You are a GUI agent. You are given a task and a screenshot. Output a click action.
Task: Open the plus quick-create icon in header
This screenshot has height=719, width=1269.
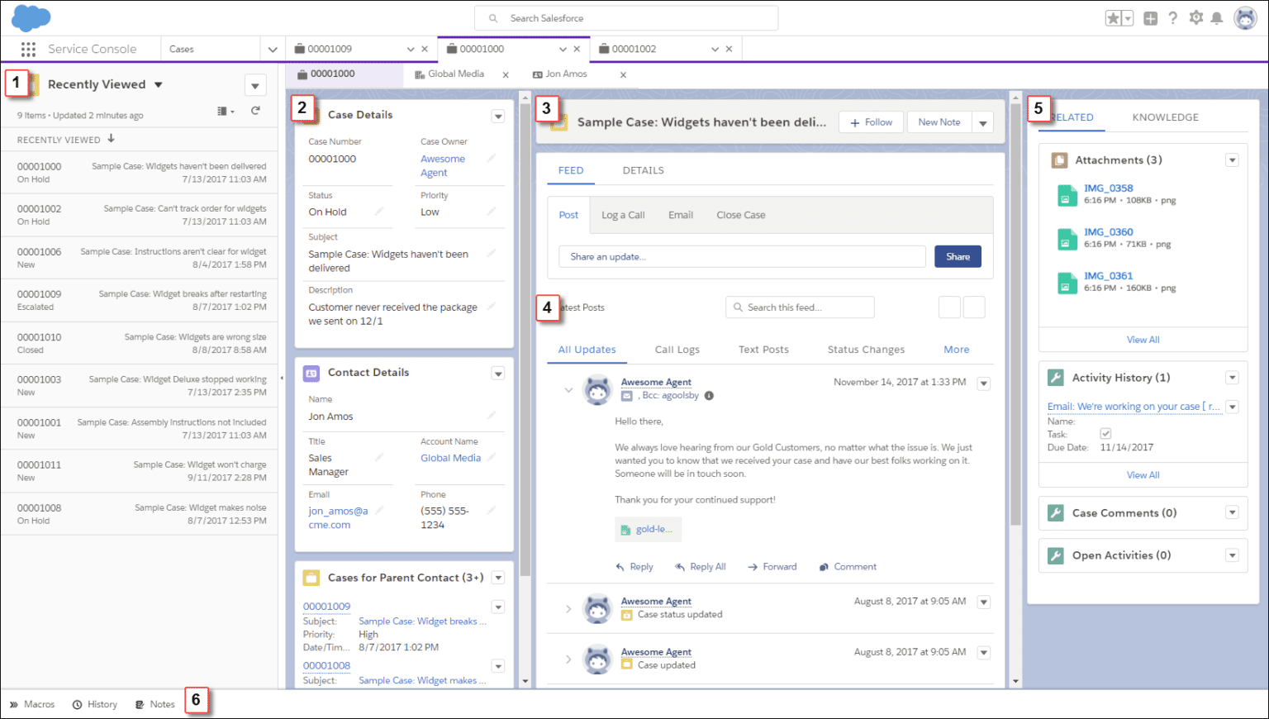1150,17
